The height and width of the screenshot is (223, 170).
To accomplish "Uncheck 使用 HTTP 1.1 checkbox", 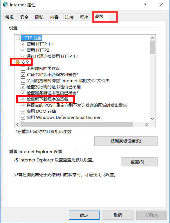I will (x=23, y=44).
